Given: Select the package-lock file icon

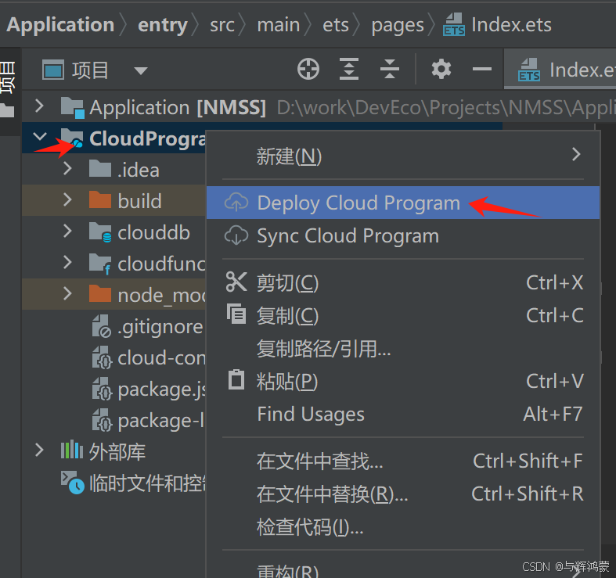Looking at the screenshot, I should [102, 421].
